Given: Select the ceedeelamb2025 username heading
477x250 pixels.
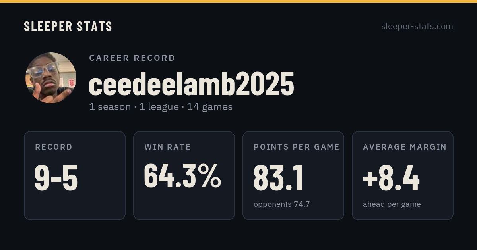Looking at the screenshot, I should pyautogui.click(x=192, y=84).
